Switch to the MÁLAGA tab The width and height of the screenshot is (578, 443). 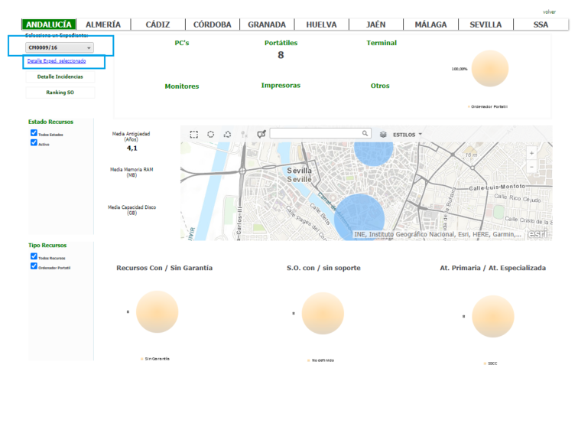430,24
